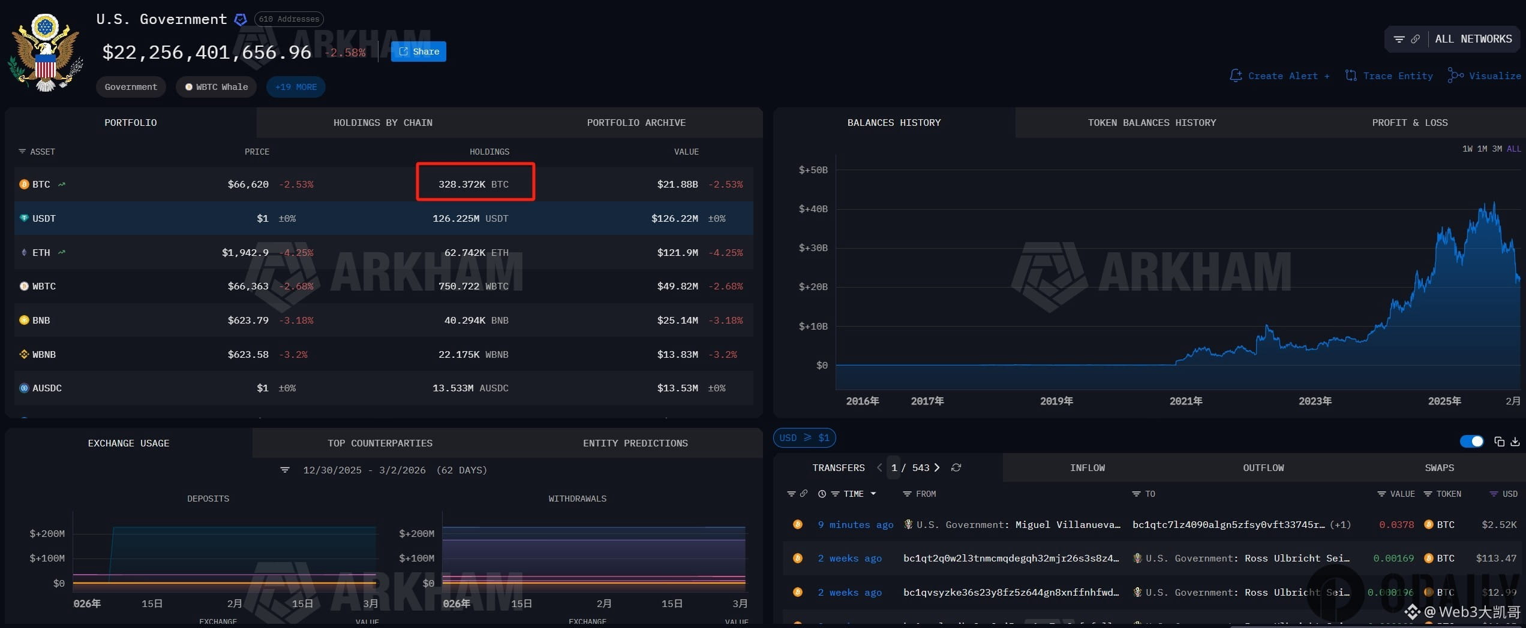The height and width of the screenshot is (628, 1526).
Task: Open the TO column filter
Action: (1136, 494)
